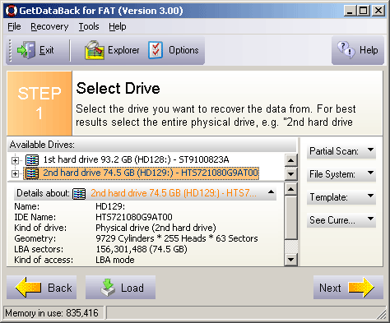Click Memory in use status text

(52, 313)
